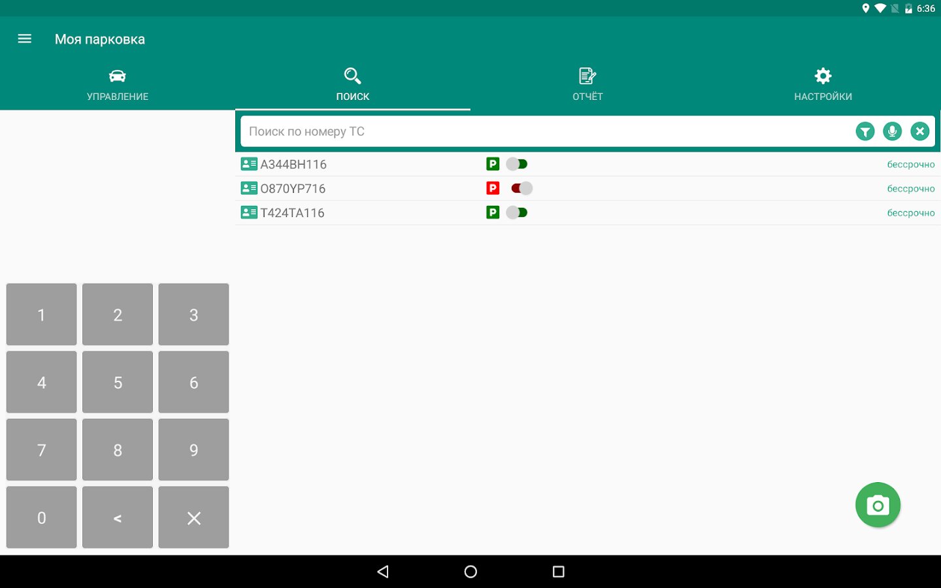Screen dimensions: 941x588
Task: Tap keypad digit 5
Action: coord(118,382)
